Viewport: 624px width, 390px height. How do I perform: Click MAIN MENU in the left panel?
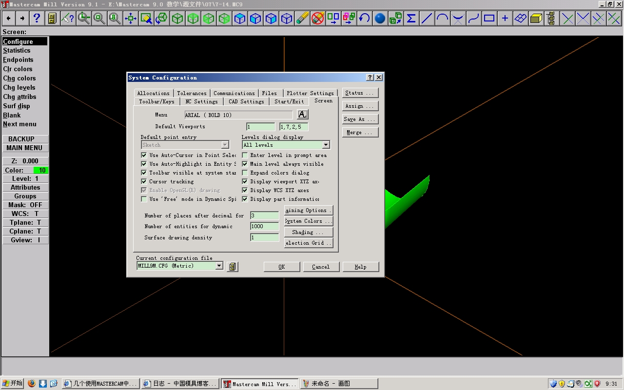(x=25, y=148)
